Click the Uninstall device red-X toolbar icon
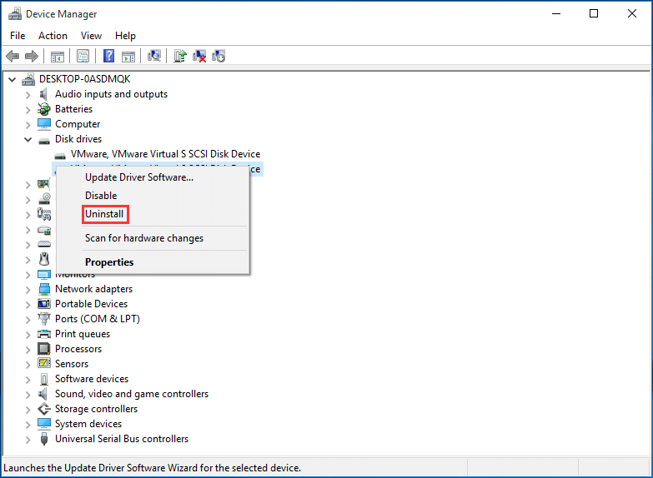Viewport: 653px width, 478px height. (x=199, y=56)
